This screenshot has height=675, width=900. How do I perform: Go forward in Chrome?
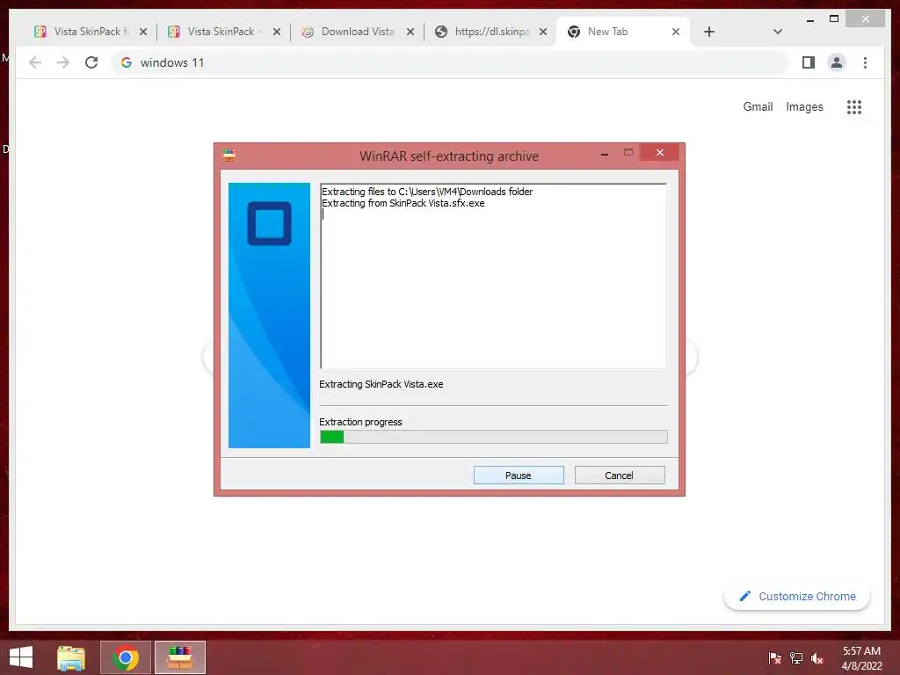(63, 62)
